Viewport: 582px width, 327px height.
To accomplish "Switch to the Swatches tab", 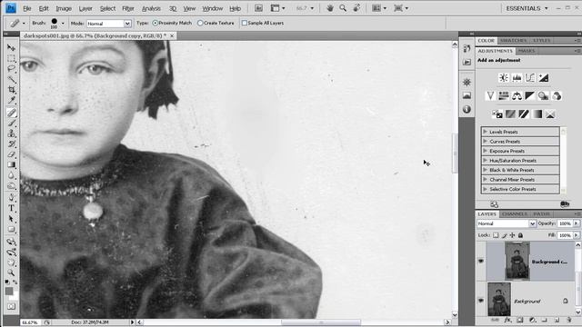I will (x=513, y=40).
